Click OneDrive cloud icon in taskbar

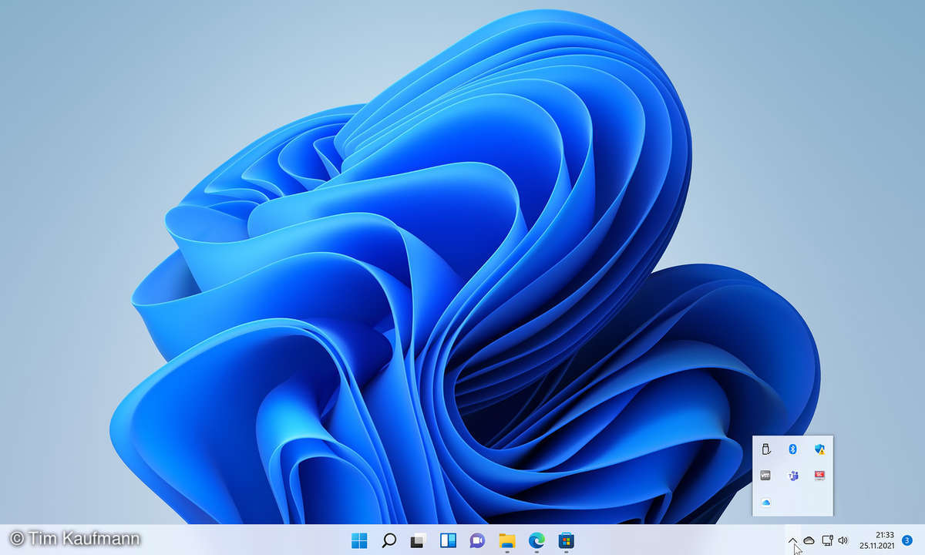809,540
